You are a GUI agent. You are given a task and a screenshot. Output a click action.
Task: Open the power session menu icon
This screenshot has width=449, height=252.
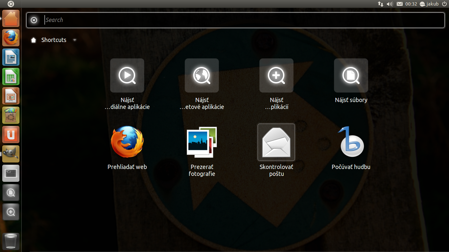pos(444,4)
